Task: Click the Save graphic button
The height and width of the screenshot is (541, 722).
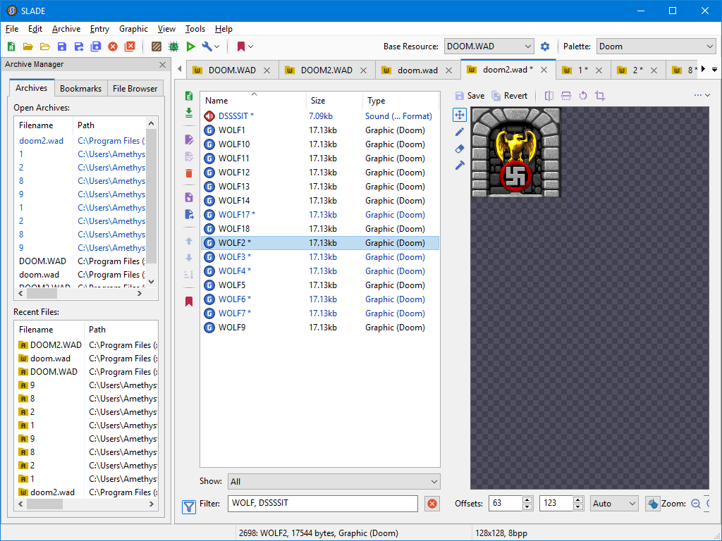Action: tap(470, 96)
